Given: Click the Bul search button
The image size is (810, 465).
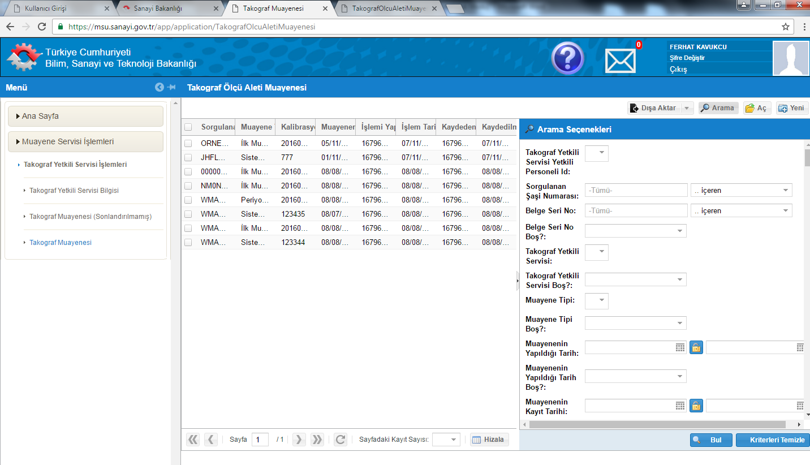Looking at the screenshot, I should coord(711,440).
